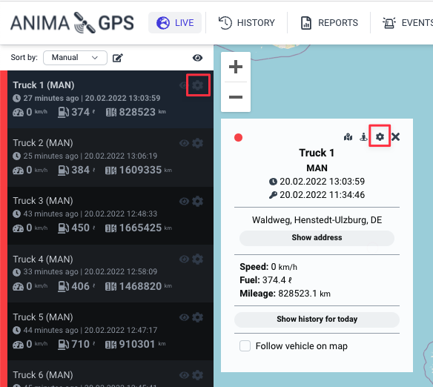Zoom in the map with plus button
This screenshot has width=433, height=387.
(236, 67)
